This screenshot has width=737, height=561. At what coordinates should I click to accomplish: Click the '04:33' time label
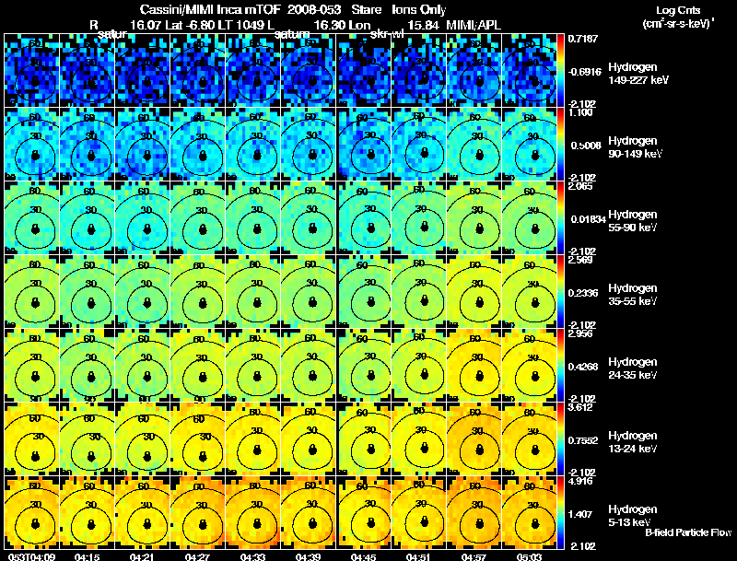pyautogui.click(x=252, y=556)
